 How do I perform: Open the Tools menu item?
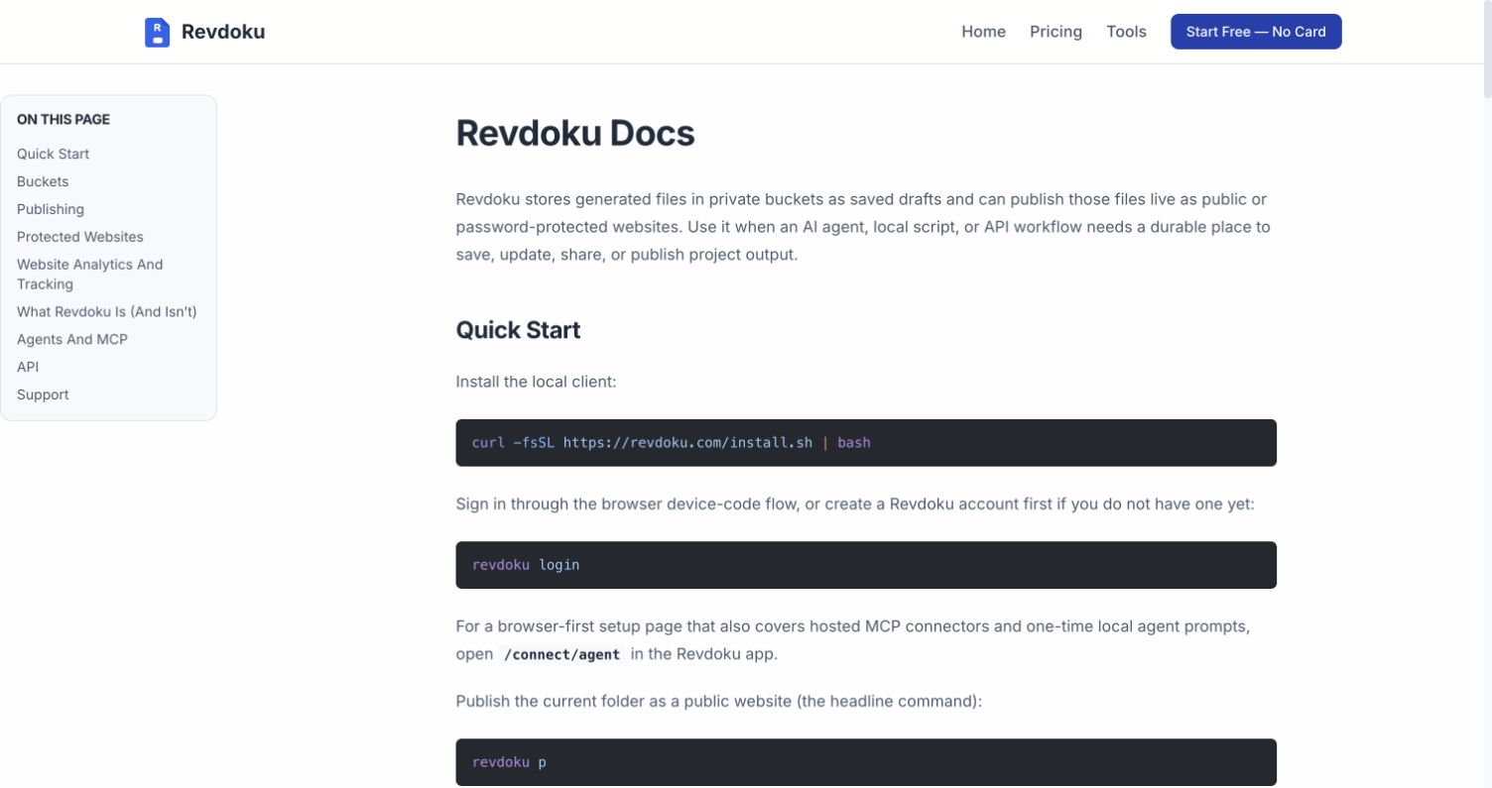point(1126,32)
